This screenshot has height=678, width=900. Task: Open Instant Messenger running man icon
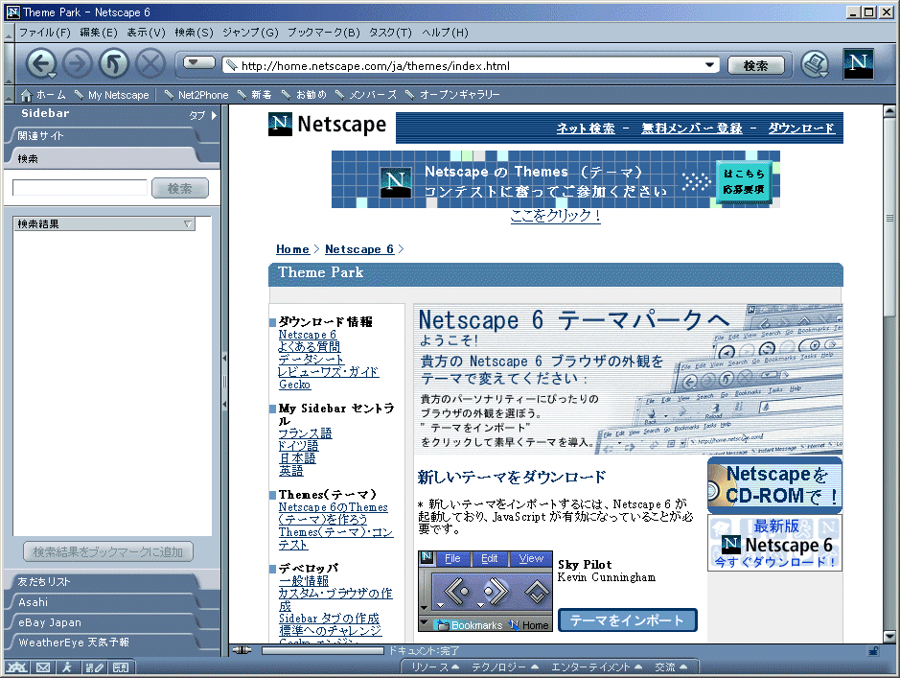click(x=67, y=667)
